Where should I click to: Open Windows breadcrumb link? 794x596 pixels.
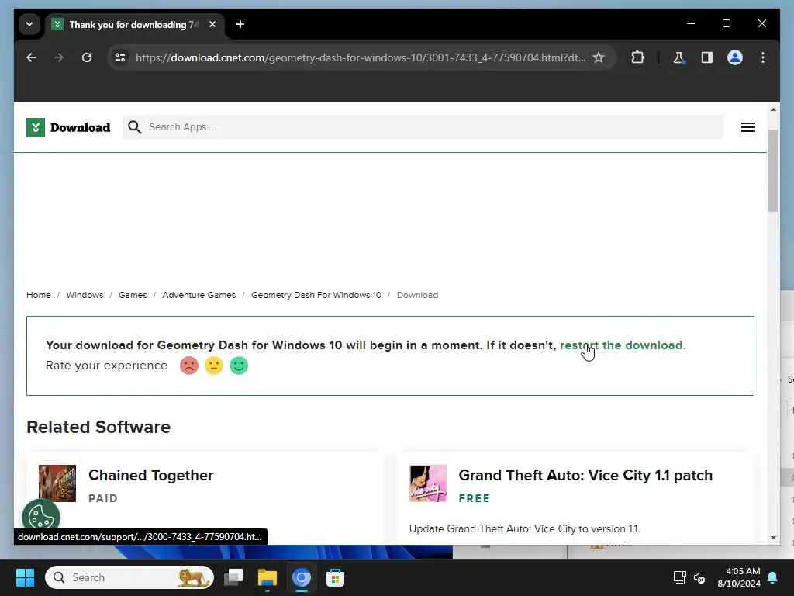point(85,295)
